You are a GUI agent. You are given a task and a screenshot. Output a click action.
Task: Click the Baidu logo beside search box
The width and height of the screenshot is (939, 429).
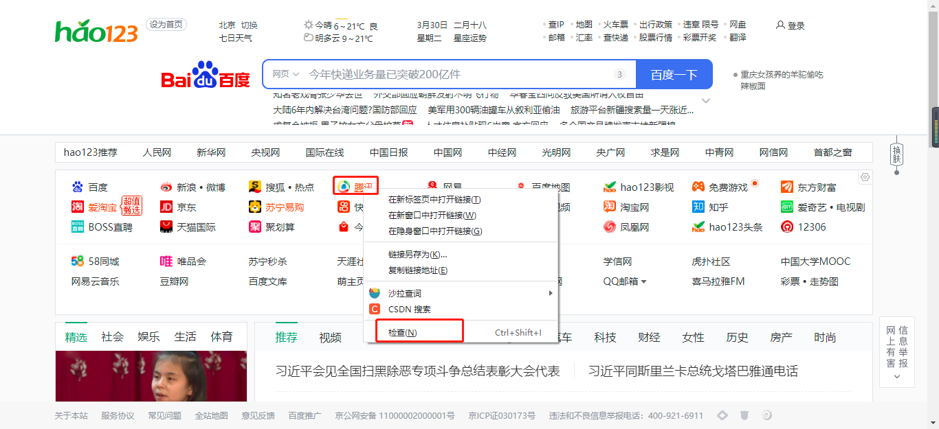pos(206,75)
